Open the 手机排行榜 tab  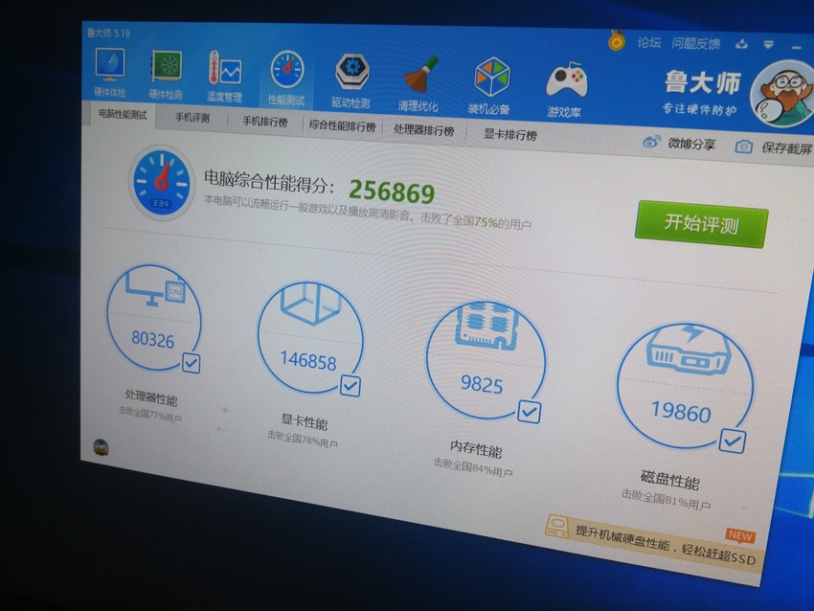[x=264, y=122]
